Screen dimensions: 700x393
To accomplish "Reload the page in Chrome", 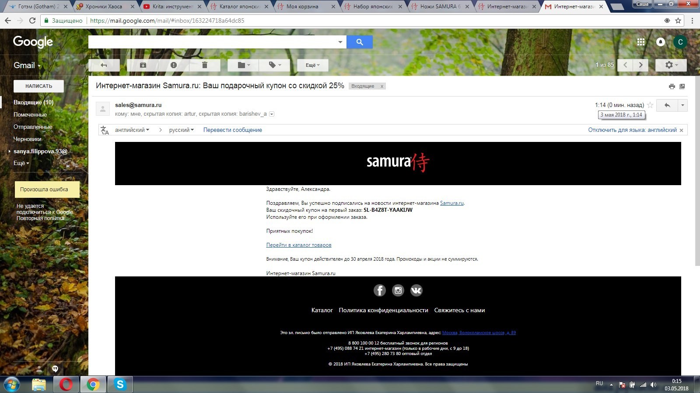I will coord(32,21).
